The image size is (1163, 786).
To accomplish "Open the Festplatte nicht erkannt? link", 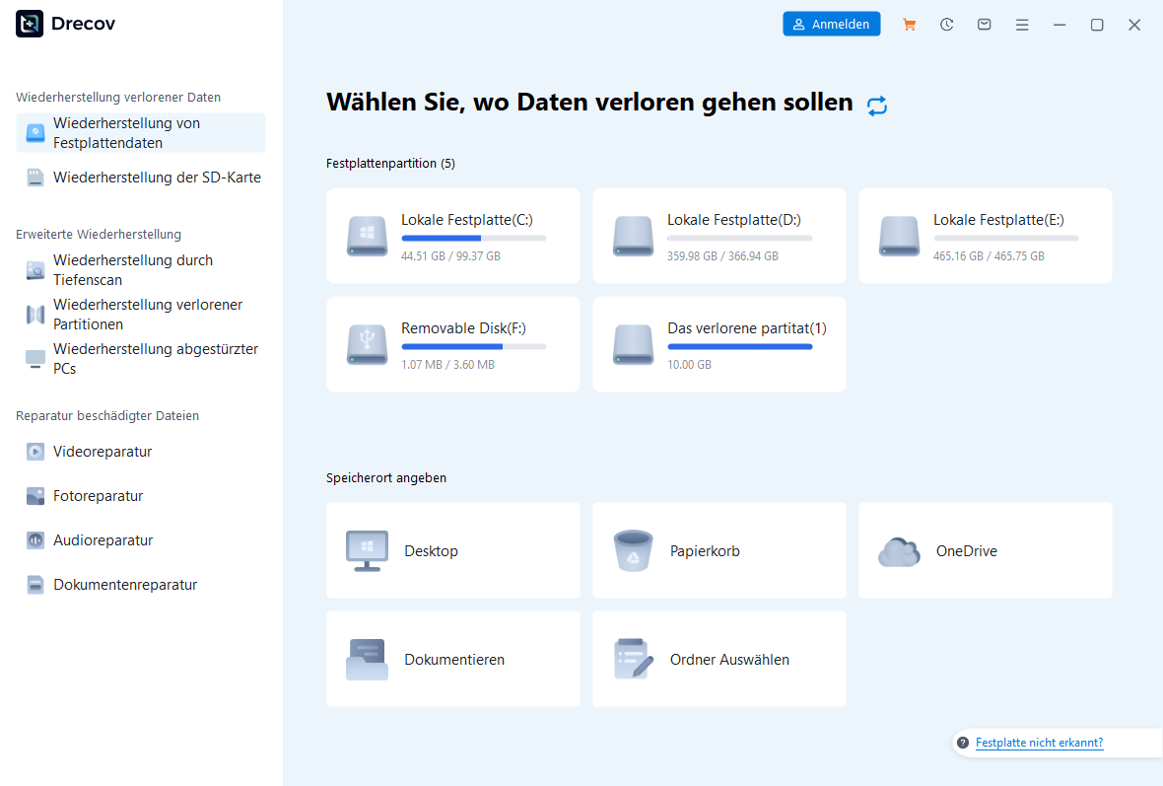I will pyautogui.click(x=1039, y=743).
